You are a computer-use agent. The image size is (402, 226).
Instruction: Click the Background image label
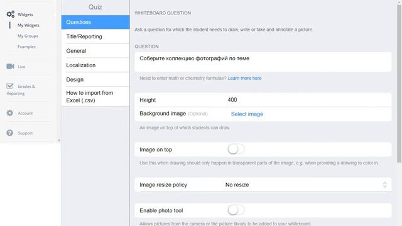coord(163,114)
